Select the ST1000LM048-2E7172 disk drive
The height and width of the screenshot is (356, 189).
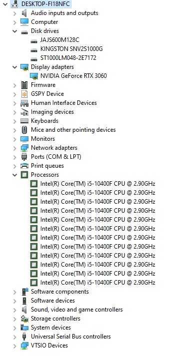pos(68,58)
